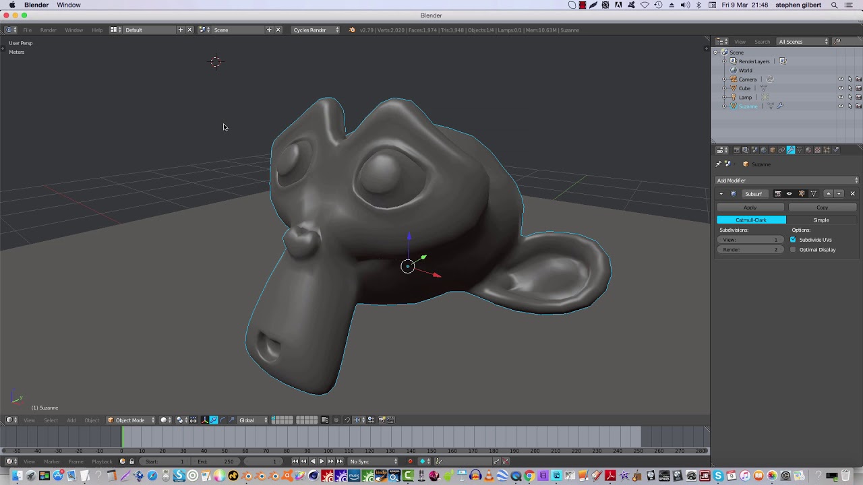This screenshot has height=485, width=863.
Task: Open the Global transform orientation dropdown
Action: 253,420
